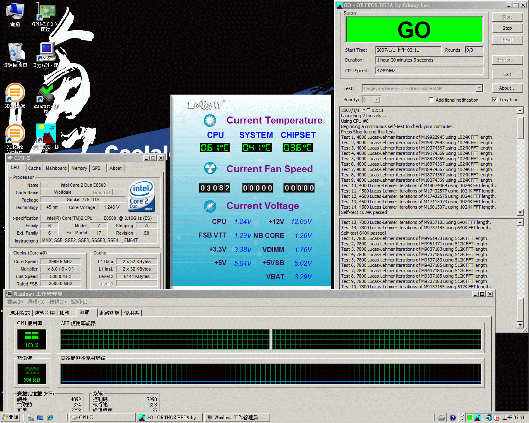This screenshot has height=423, width=529.
Task: Open the Test type dropdown in ORTHOS
Action: coord(479,88)
